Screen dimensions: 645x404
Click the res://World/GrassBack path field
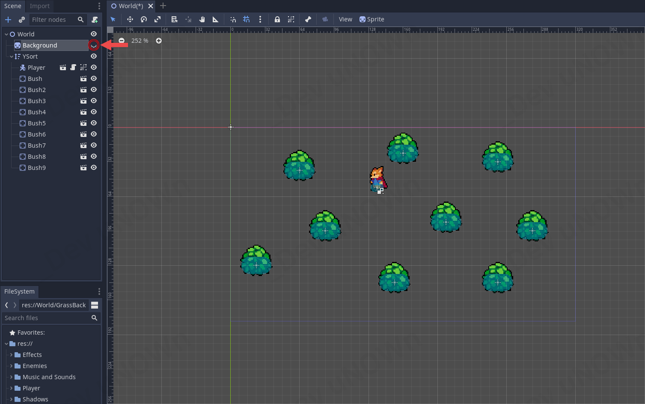[54, 305]
